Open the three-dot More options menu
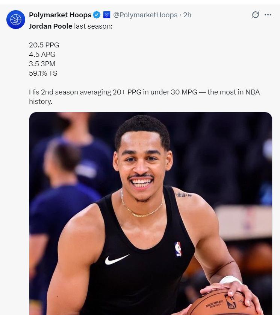Screen dimensions: 280x315 [x=268, y=15]
